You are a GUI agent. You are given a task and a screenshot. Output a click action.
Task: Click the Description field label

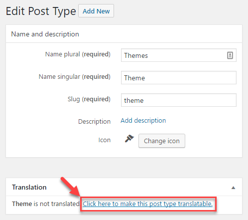(x=94, y=122)
